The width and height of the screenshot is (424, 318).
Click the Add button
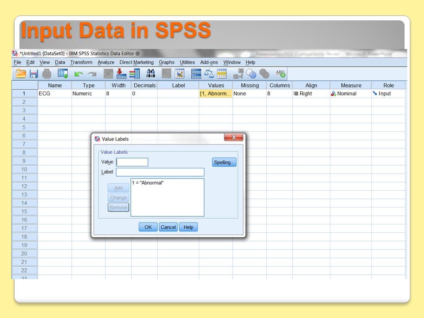click(x=118, y=188)
